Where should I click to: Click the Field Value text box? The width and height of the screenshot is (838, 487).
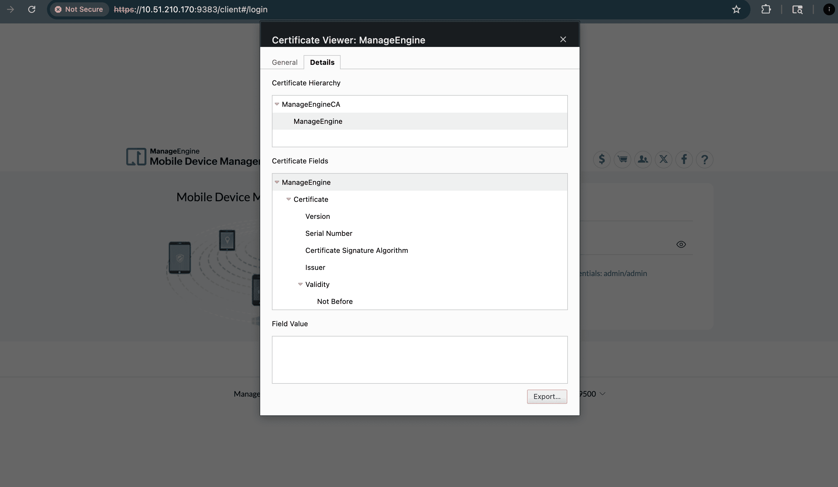[x=420, y=360]
